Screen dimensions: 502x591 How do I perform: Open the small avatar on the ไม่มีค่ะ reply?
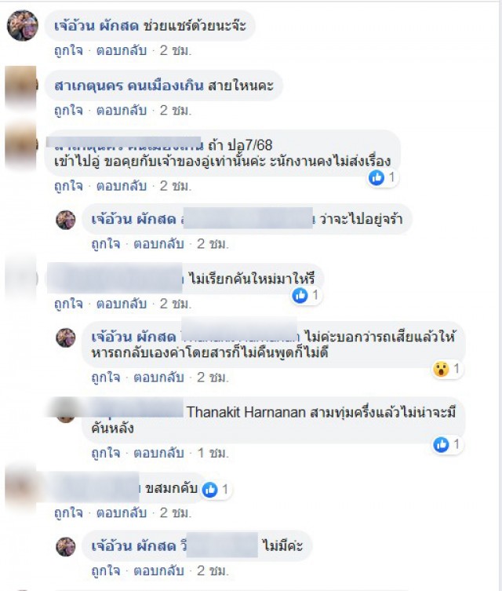(x=66, y=546)
